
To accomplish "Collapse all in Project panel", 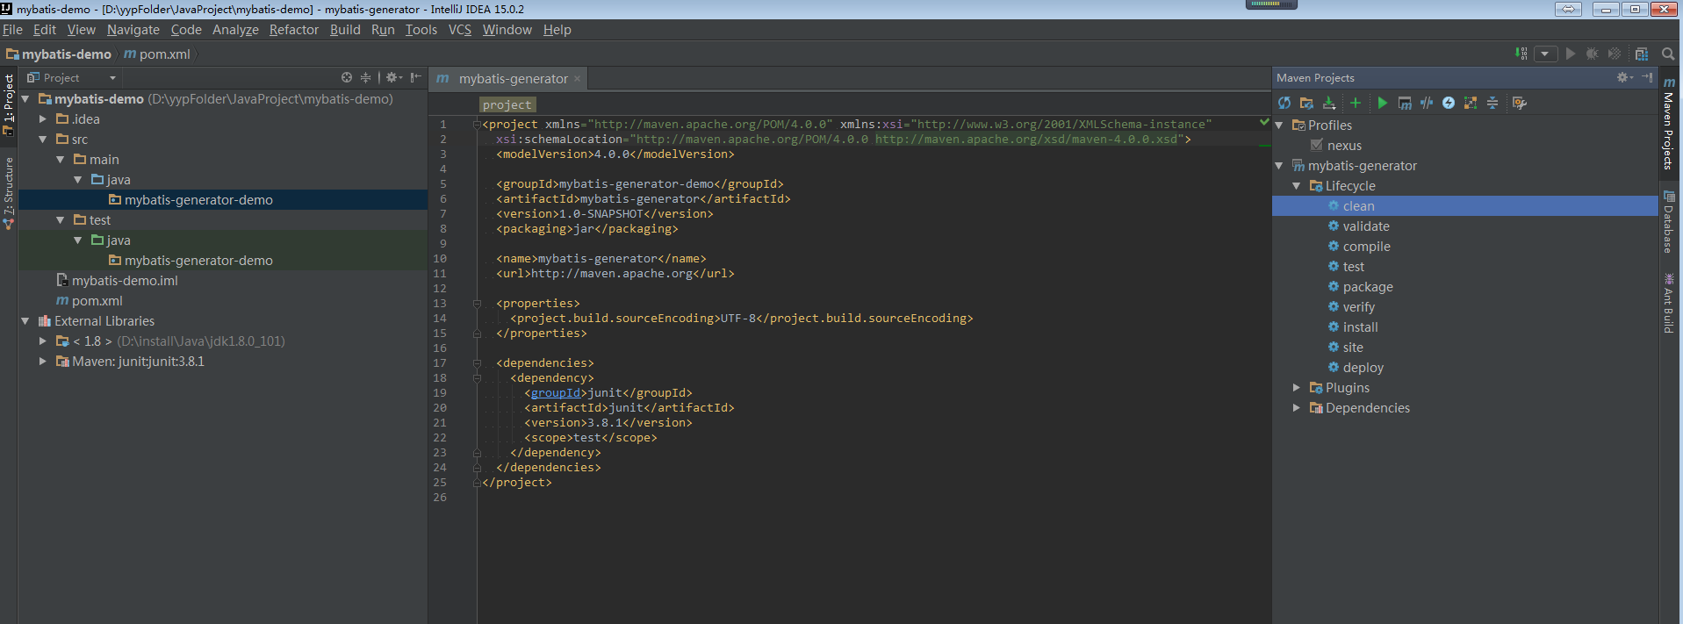I will pyautogui.click(x=366, y=78).
